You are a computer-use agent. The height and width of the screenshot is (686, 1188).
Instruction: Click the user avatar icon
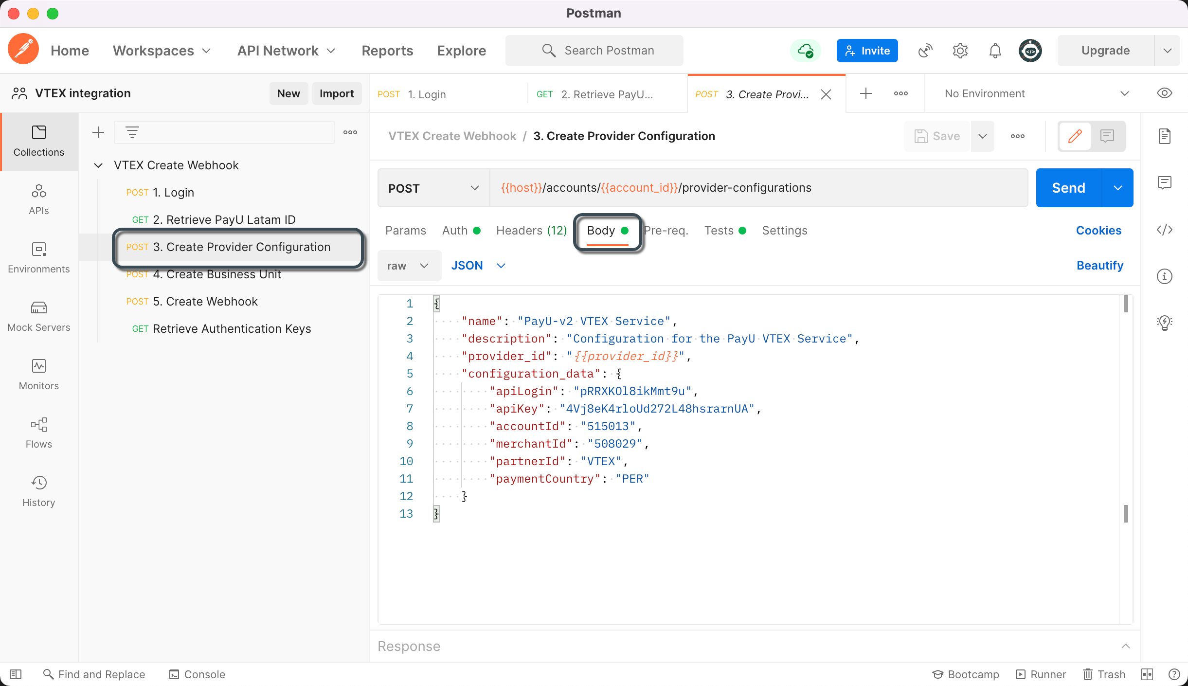tap(1030, 51)
